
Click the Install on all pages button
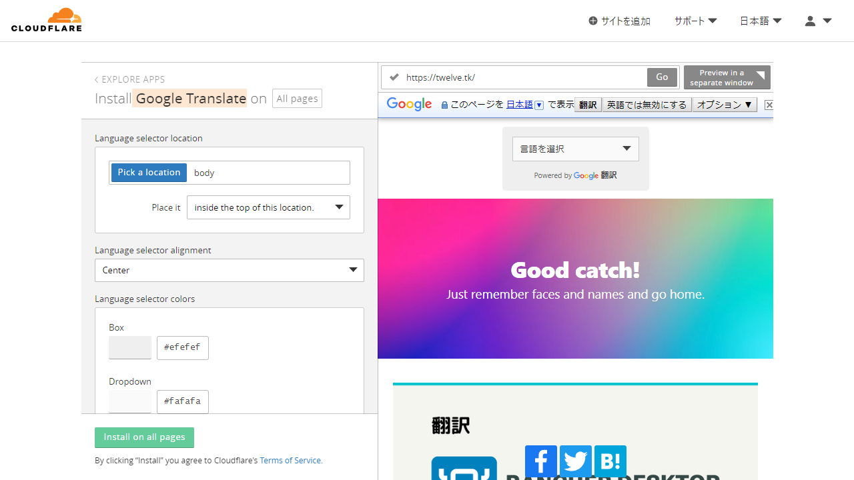coord(144,437)
